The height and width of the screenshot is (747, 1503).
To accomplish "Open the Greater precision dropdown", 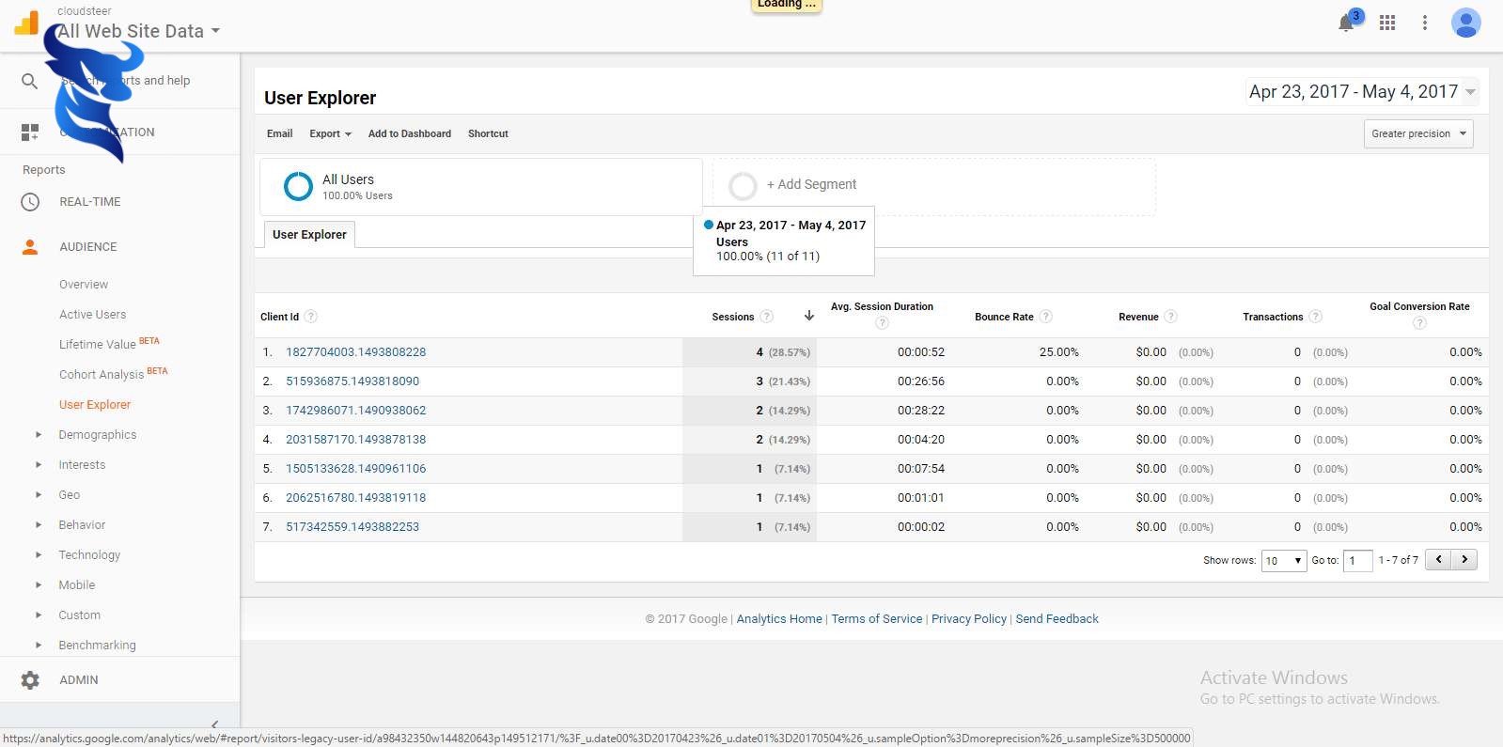I will [x=1418, y=134].
